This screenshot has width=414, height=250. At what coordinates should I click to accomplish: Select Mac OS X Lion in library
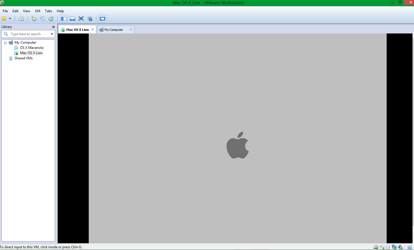click(x=31, y=53)
